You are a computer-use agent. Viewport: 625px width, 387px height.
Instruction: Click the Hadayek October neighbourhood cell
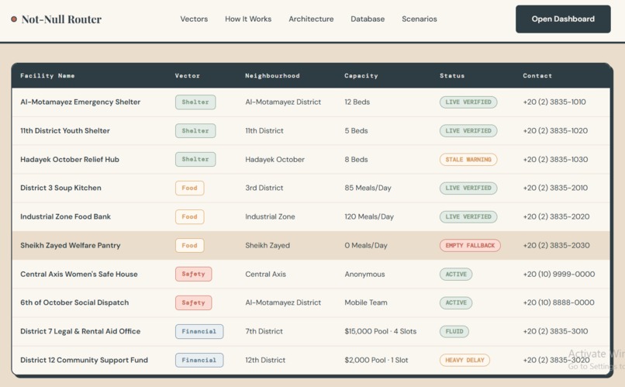pyautogui.click(x=275, y=160)
